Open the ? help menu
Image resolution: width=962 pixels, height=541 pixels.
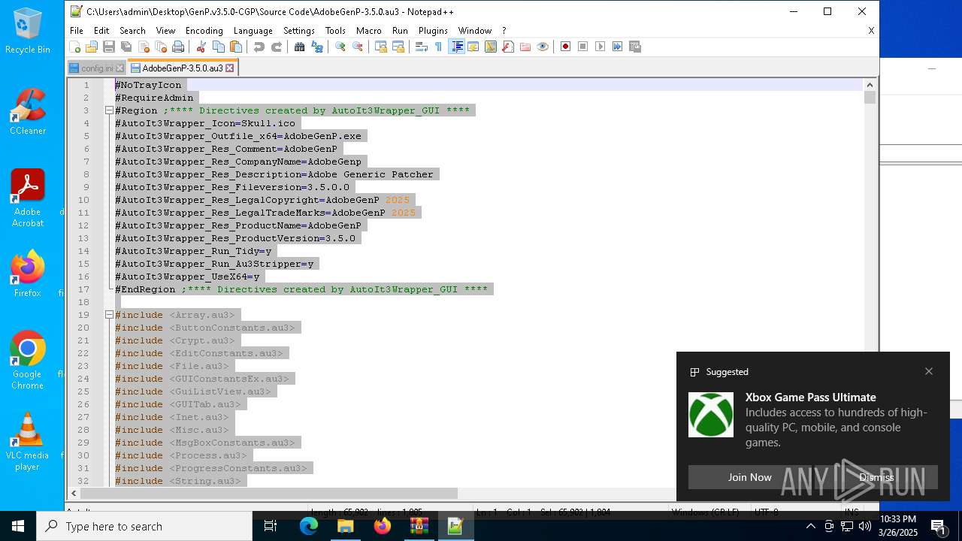(x=504, y=31)
